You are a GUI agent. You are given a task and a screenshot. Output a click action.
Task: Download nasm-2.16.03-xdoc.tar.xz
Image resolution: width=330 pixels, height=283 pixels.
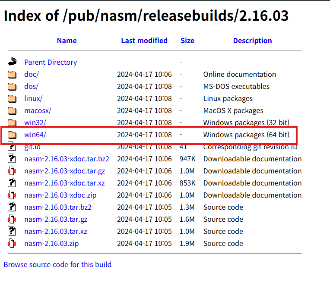65,183
